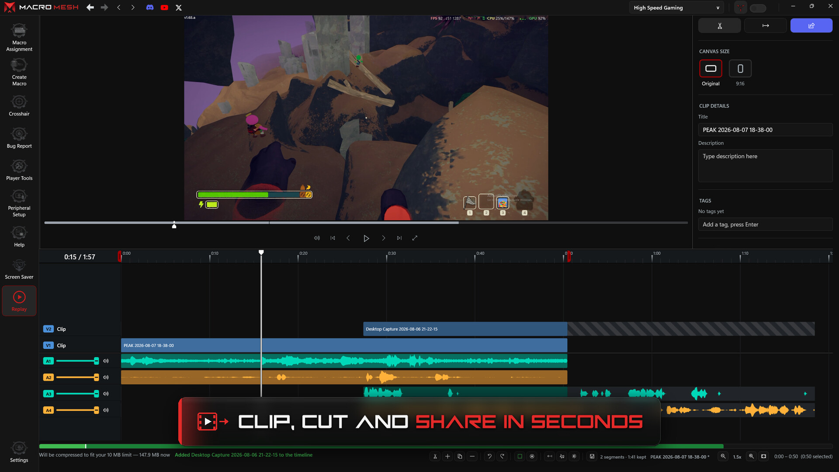Select the PEAK clip on track V1
The image size is (839, 472).
pyautogui.click(x=344, y=345)
